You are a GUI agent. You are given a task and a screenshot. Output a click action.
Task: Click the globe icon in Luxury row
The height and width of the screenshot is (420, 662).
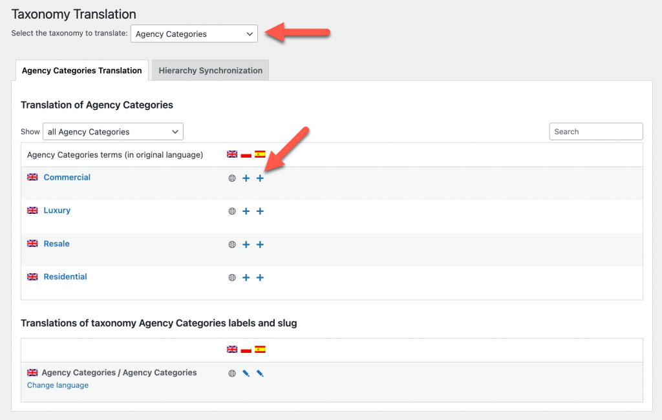coord(232,211)
